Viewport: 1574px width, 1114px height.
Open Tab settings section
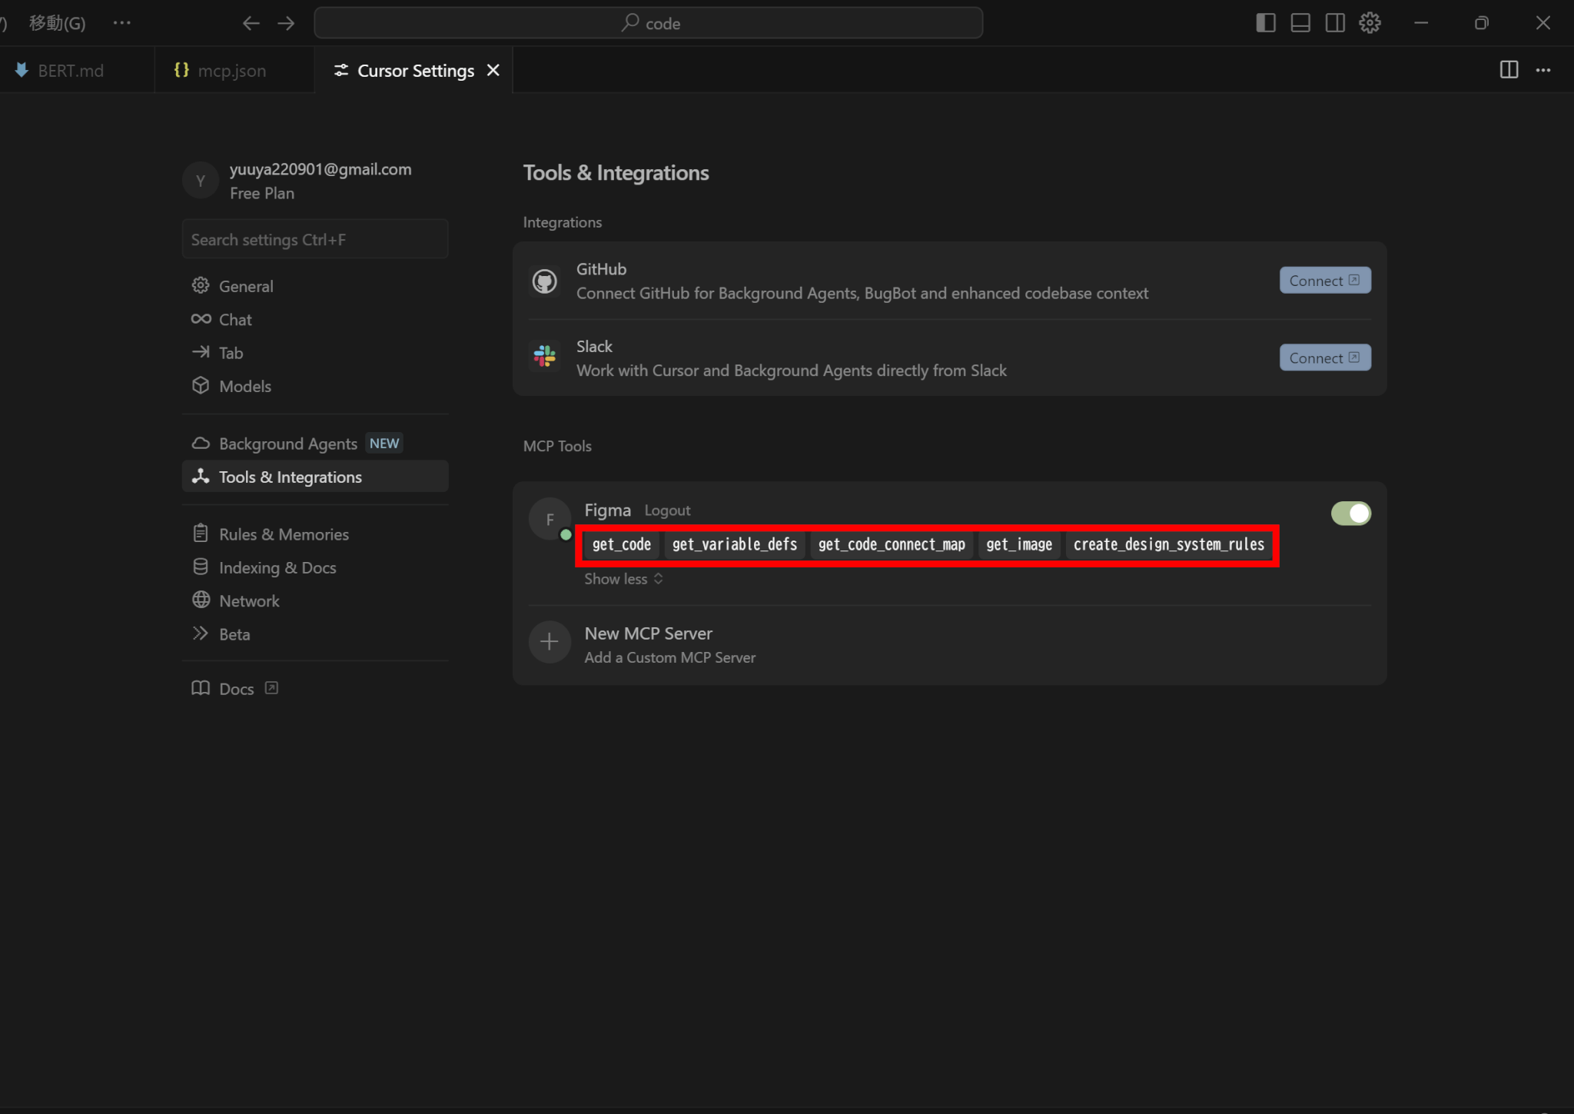tap(315, 353)
